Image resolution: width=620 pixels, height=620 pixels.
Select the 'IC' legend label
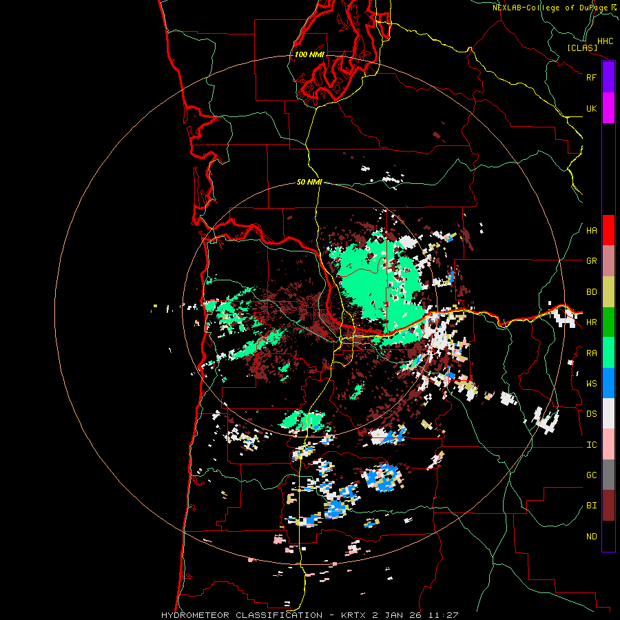point(591,445)
